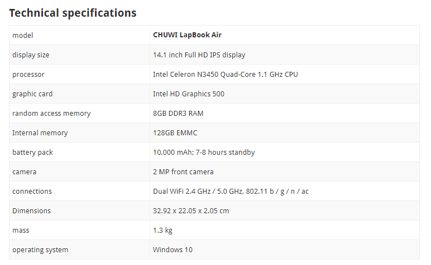Select the Windows 10 value
Viewport: 431px width, 265px height.
pos(173,249)
